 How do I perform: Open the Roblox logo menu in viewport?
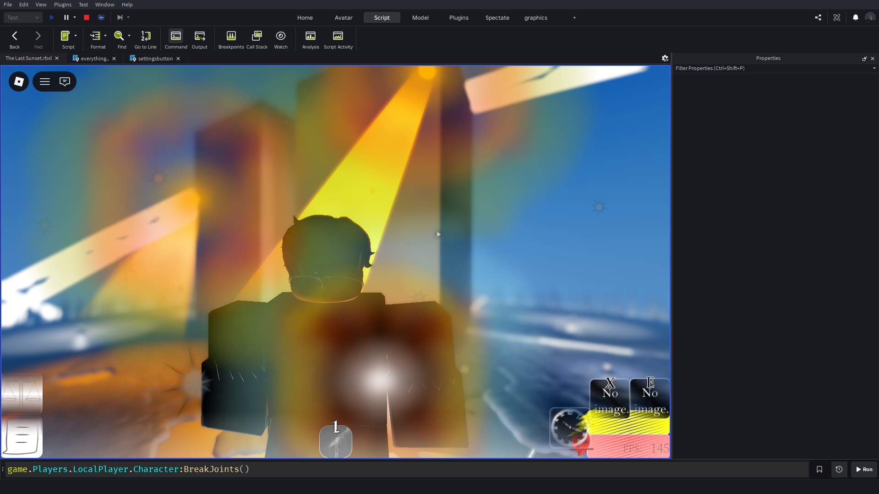19,81
